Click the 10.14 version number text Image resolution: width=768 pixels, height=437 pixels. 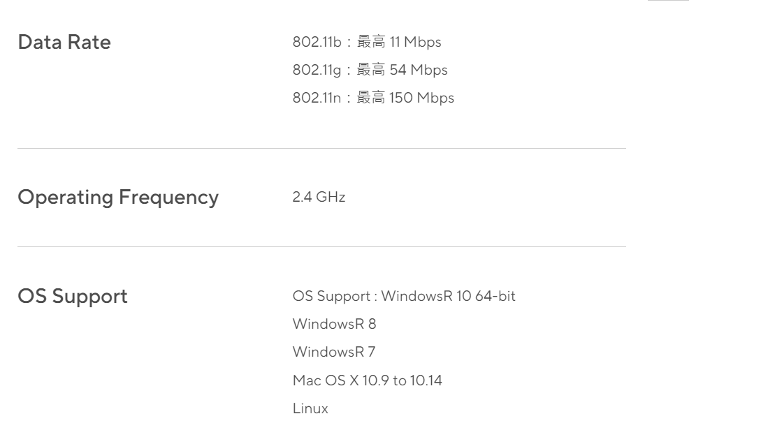point(428,381)
